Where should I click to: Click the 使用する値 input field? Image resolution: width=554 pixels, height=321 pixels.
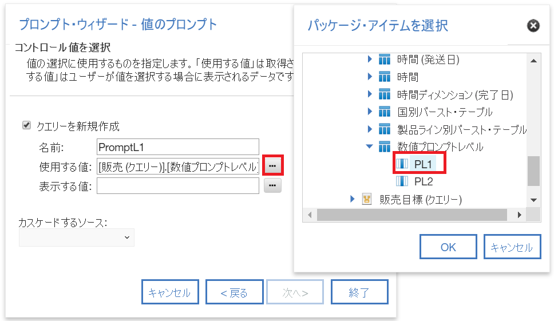[178, 167]
